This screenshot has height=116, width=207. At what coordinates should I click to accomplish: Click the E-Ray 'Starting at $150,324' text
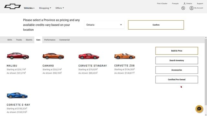click(17, 109)
